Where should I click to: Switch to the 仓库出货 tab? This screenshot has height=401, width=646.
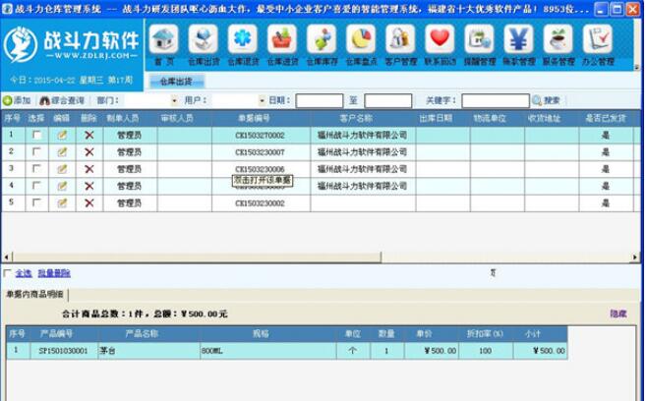pos(176,82)
